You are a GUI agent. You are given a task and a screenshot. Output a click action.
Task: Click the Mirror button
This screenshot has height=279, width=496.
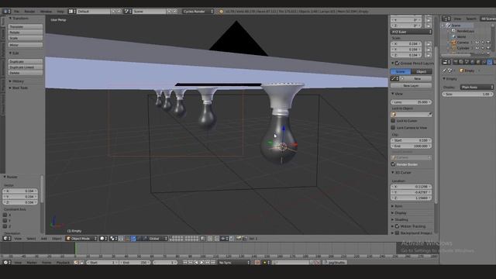click(x=26, y=45)
